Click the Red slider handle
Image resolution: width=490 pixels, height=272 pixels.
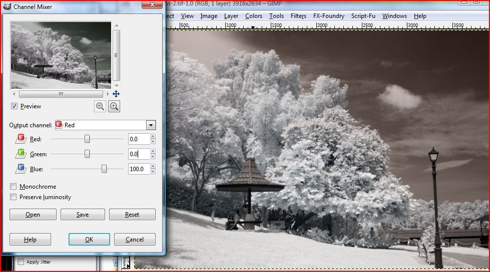[x=87, y=139]
